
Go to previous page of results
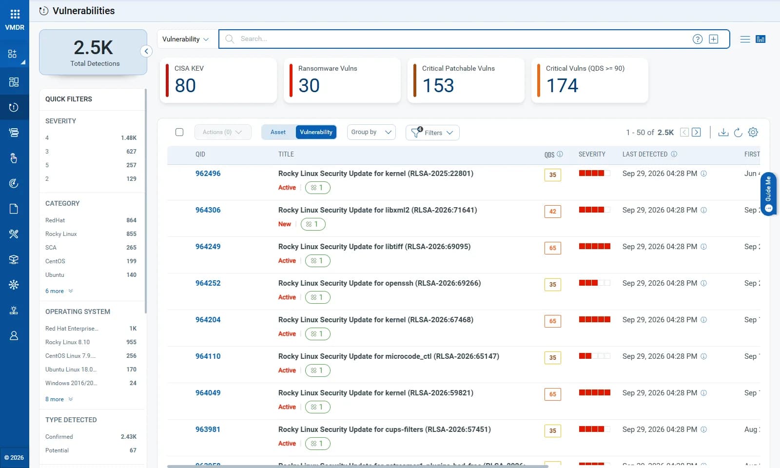(x=684, y=132)
